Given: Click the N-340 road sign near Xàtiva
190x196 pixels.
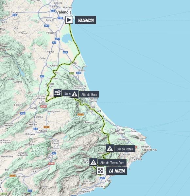Looking at the screenshot, I should coord(43,106).
